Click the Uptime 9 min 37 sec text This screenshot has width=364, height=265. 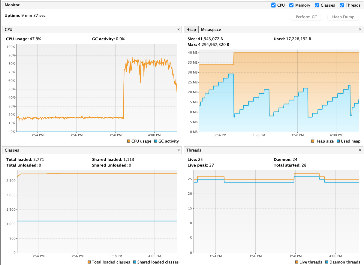(x=25, y=15)
